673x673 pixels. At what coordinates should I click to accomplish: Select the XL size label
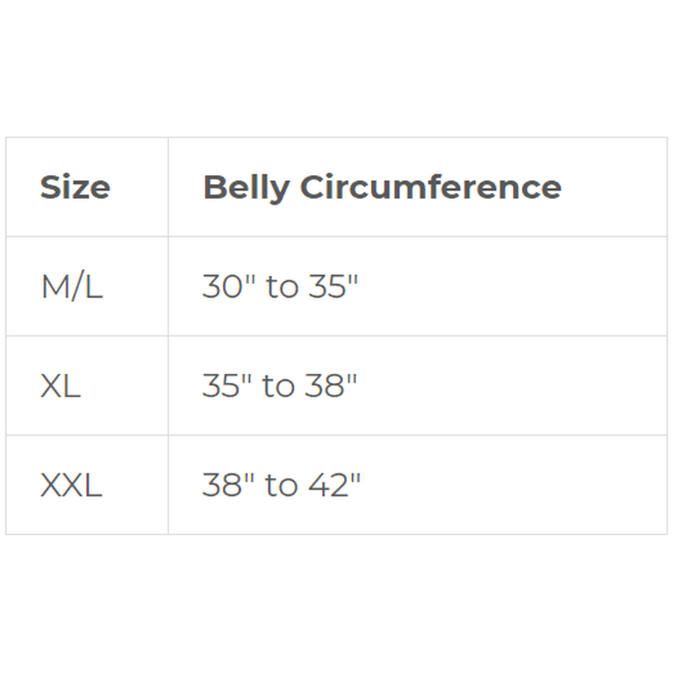tap(61, 386)
